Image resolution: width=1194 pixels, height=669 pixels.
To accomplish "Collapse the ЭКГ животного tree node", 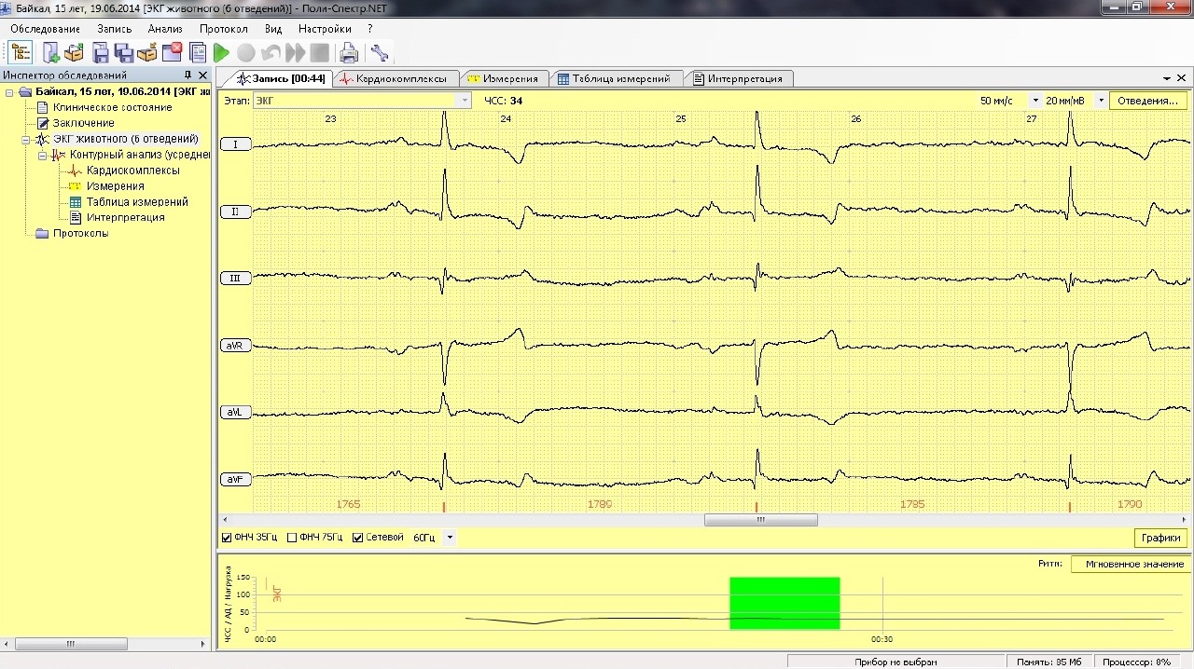I will pyautogui.click(x=26, y=140).
